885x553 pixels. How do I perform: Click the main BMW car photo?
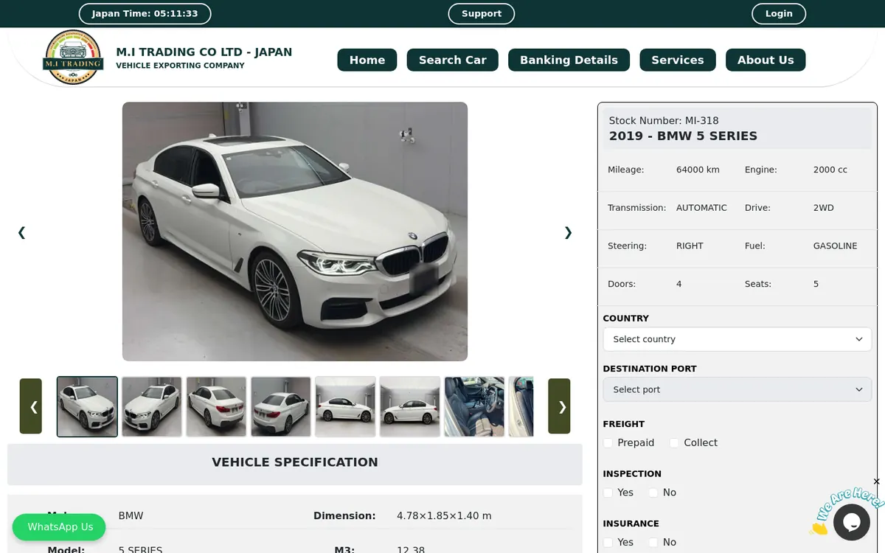click(x=295, y=232)
